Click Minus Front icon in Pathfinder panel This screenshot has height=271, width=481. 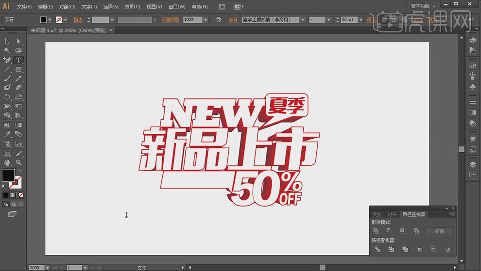[x=389, y=231]
